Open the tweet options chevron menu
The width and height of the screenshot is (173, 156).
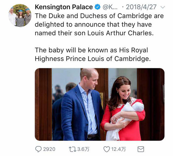[x=163, y=7]
